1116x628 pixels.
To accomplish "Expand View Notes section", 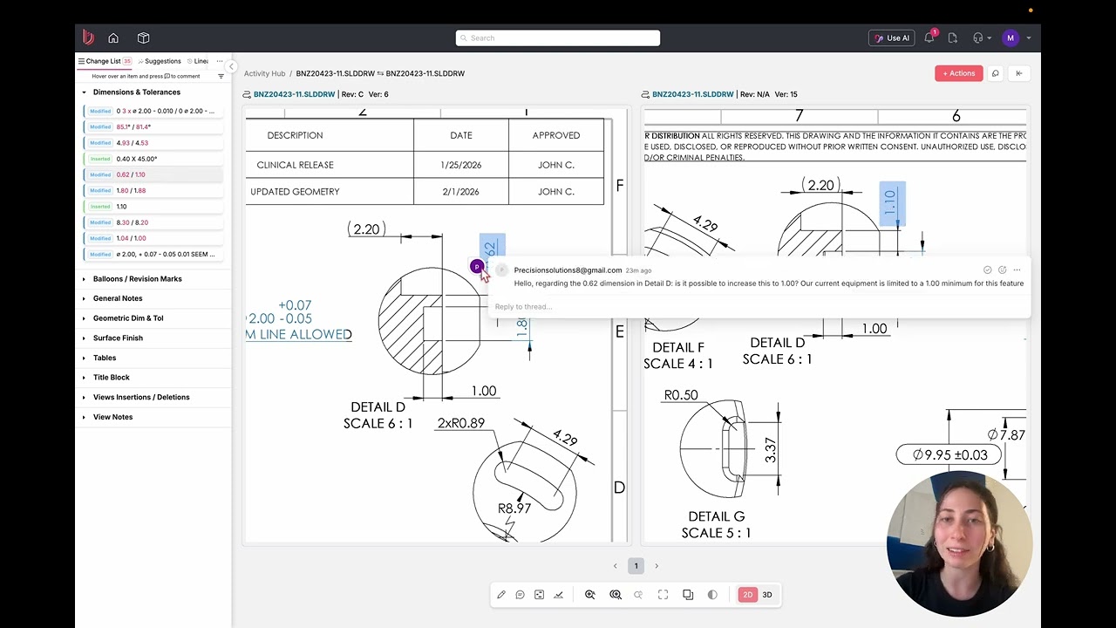I will point(85,417).
